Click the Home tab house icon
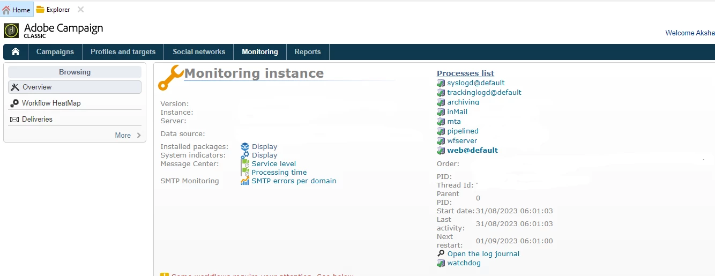715x276 pixels. click(x=6, y=10)
